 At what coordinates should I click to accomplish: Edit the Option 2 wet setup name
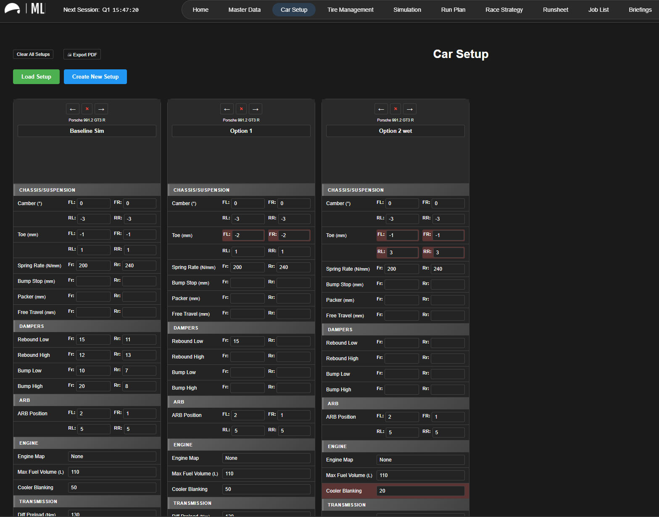(395, 131)
